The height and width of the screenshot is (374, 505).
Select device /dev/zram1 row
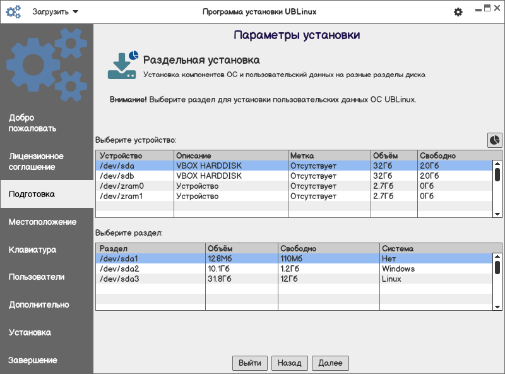coord(294,196)
